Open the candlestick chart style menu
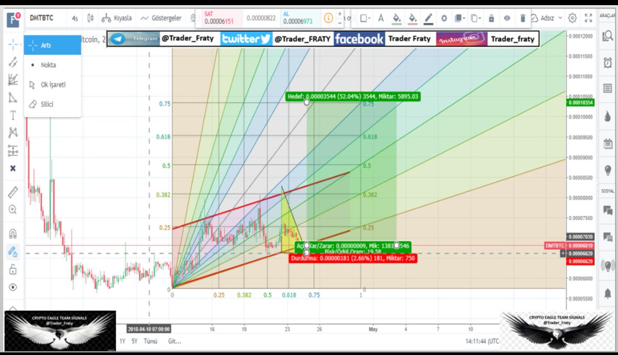The height and width of the screenshot is (355, 618). click(x=91, y=18)
